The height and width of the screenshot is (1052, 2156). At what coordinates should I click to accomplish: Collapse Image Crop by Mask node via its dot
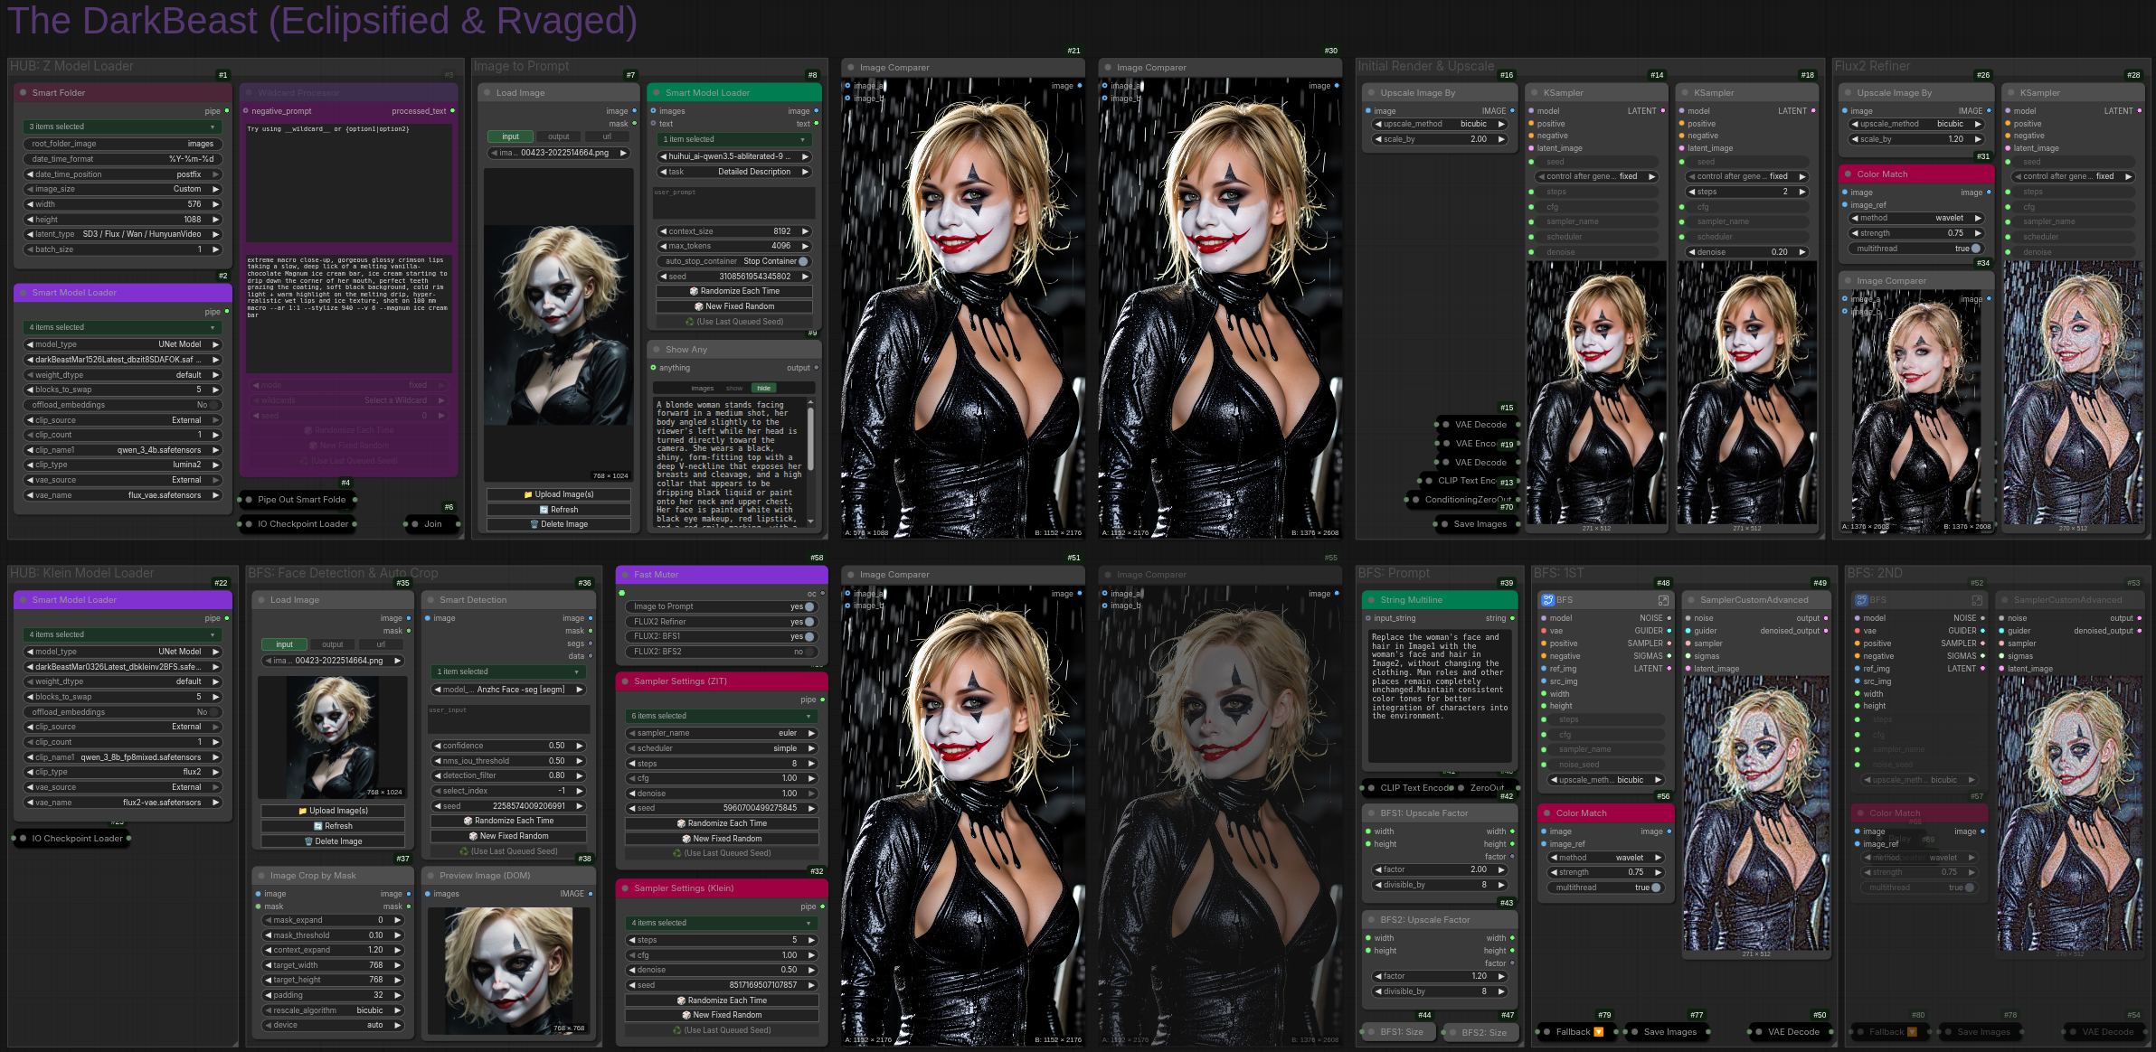(260, 876)
